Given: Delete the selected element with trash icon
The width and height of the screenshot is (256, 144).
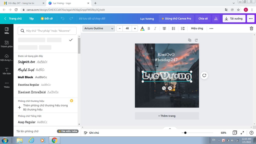Looking at the screenshot, I should tap(251, 28).
